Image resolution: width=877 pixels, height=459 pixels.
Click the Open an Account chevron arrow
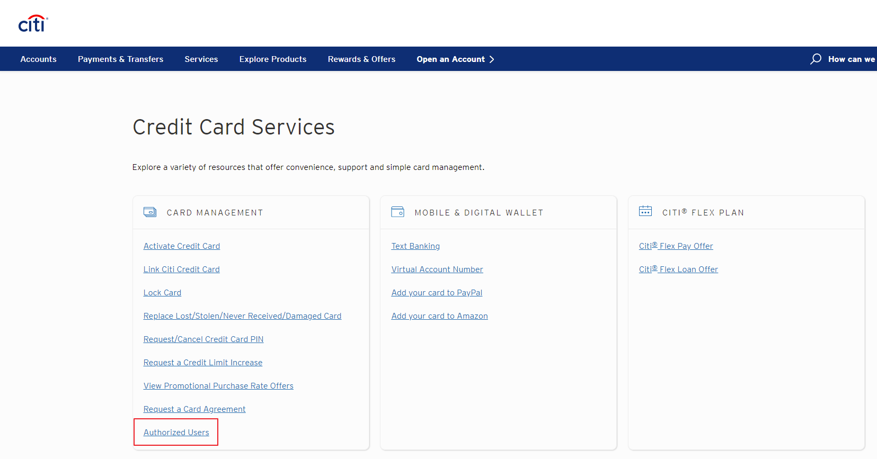[492, 59]
